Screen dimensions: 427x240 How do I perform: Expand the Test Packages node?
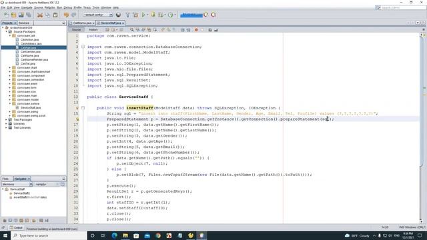tap(6, 119)
